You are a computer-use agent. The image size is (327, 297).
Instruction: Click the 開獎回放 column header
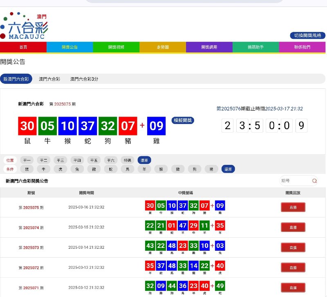293,193
